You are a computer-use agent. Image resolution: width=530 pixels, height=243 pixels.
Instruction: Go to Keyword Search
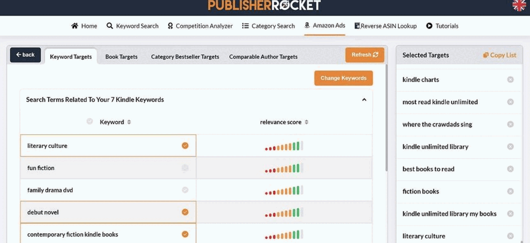click(132, 26)
